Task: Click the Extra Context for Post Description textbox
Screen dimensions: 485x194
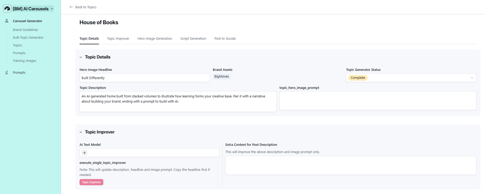Action: click(x=351, y=165)
